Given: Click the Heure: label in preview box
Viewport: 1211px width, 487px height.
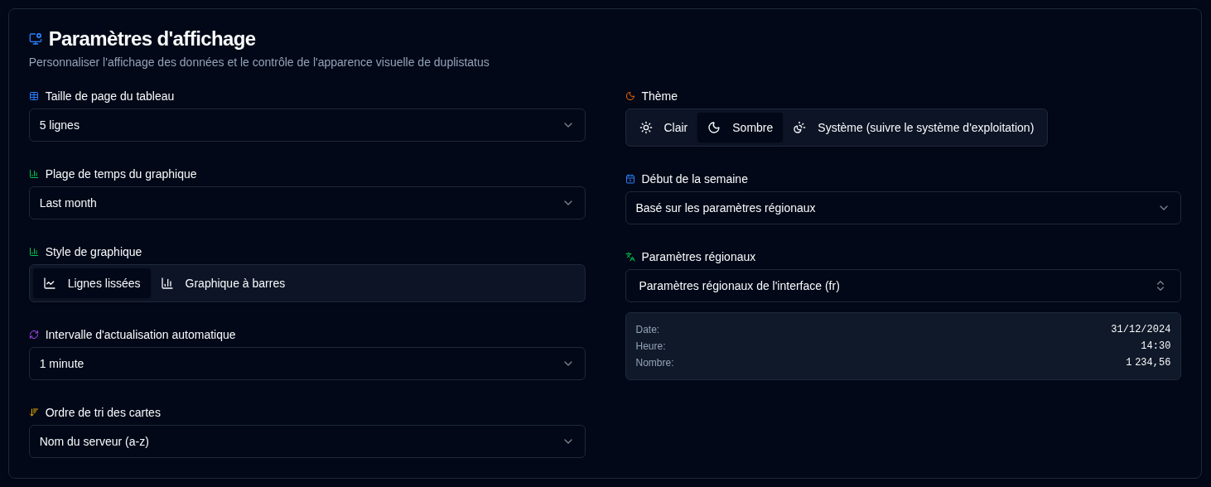Looking at the screenshot, I should tap(650, 346).
